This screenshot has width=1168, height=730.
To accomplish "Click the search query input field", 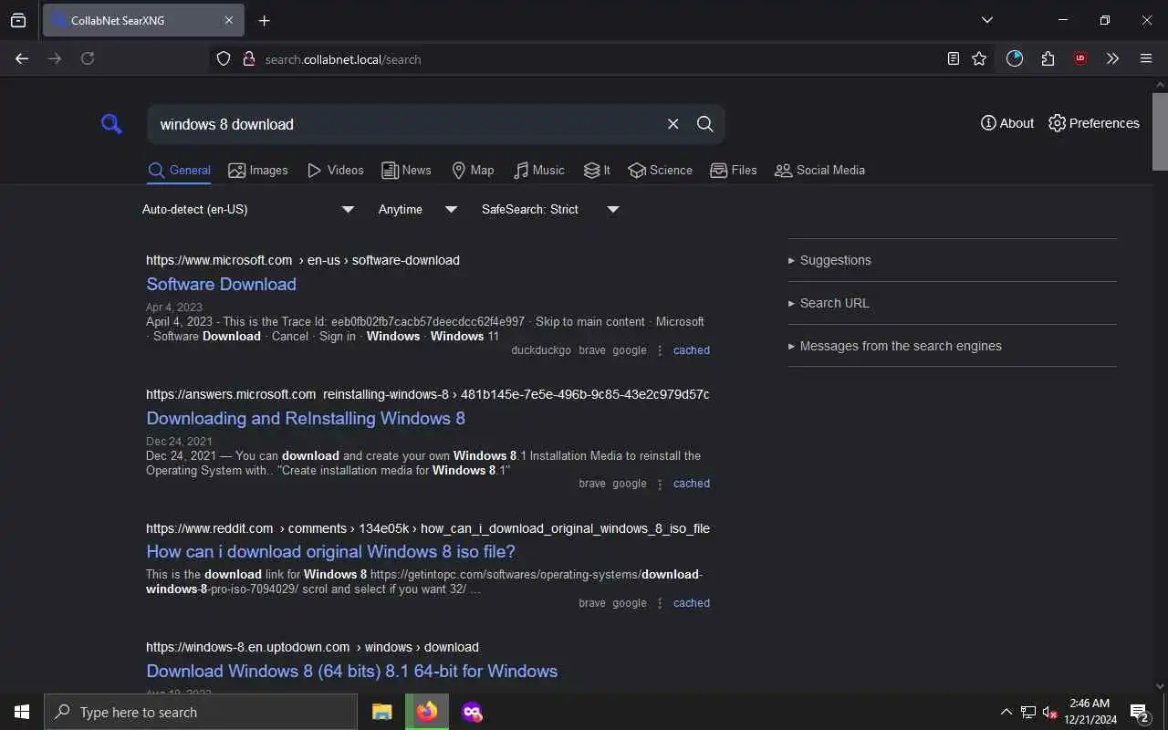I will (406, 124).
